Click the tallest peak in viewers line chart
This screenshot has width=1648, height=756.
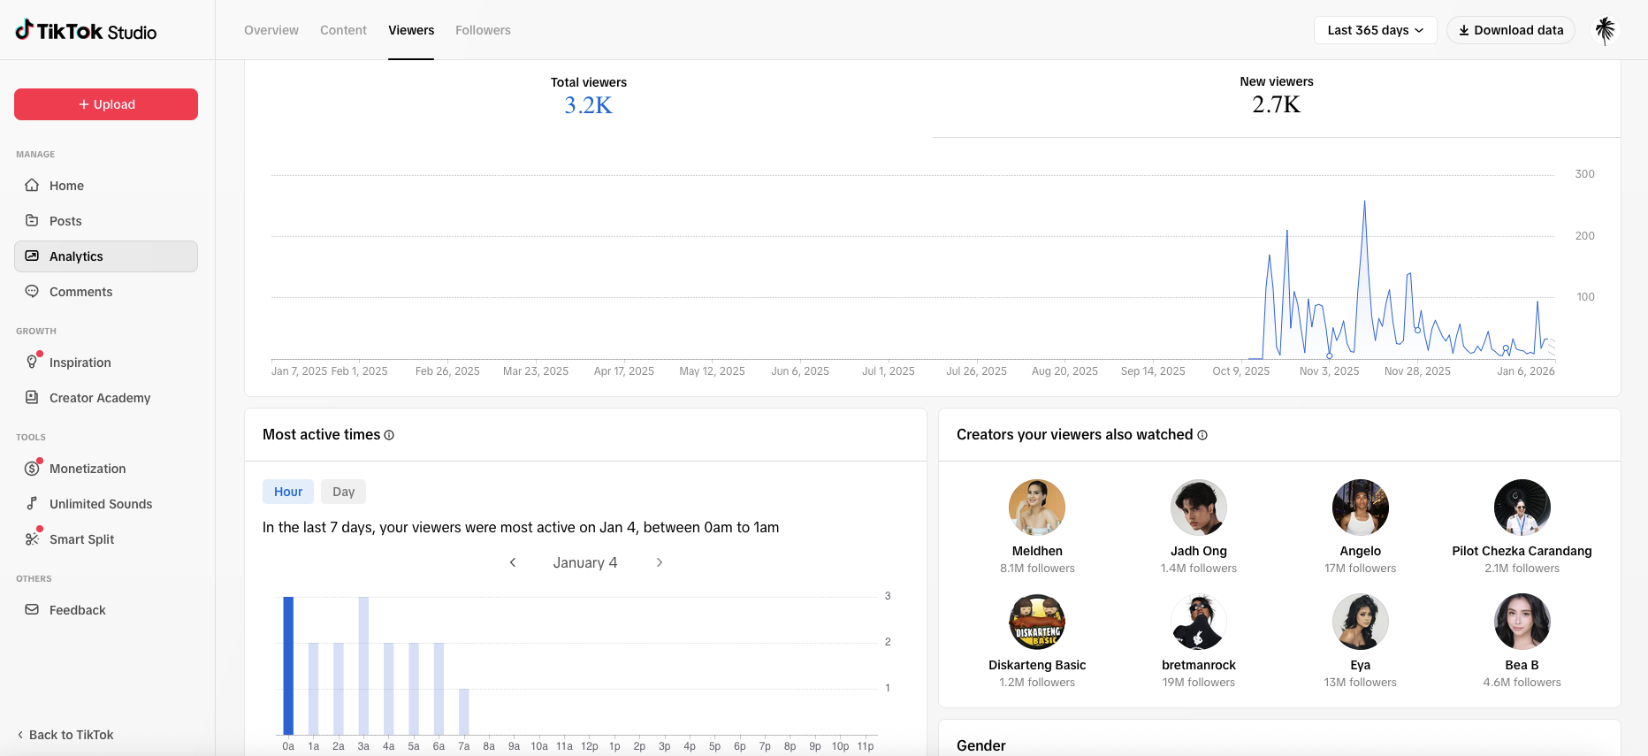[1365, 202]
